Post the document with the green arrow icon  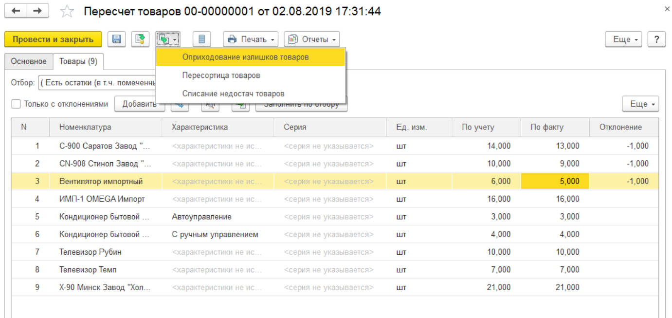tap(140, 39)
